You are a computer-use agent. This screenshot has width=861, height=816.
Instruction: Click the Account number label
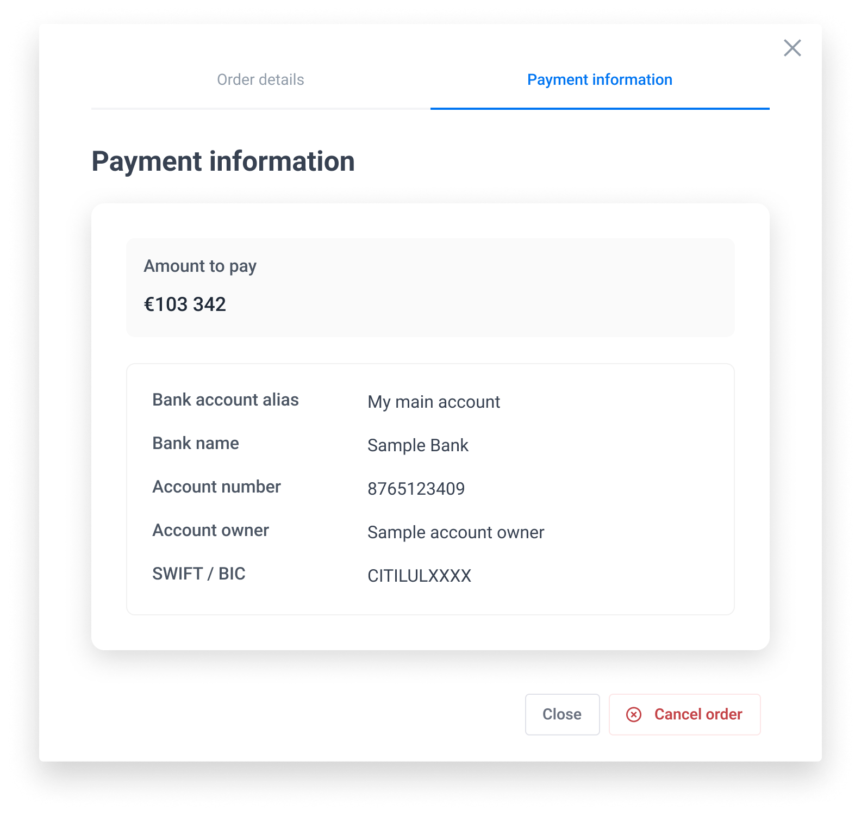pos(216,487)
